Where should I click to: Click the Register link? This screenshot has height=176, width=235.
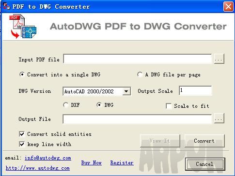click(122, 163)
